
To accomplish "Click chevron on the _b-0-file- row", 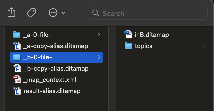I will point(99,57).
